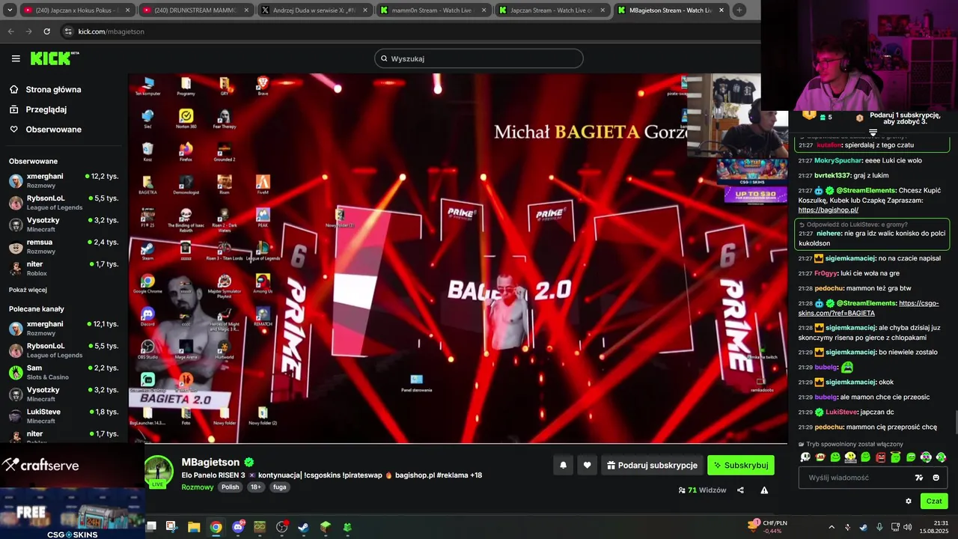Select the 18+ stream tag
The width and height of the screenshot is (958, 539).
(256, 487)
